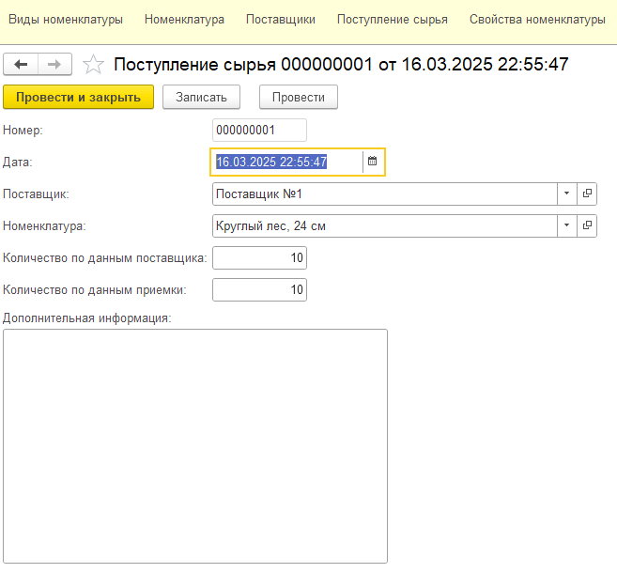This screenshot has width=617, height=573.
Task: Click into the Номер field
Action: (x=259, y=130)
